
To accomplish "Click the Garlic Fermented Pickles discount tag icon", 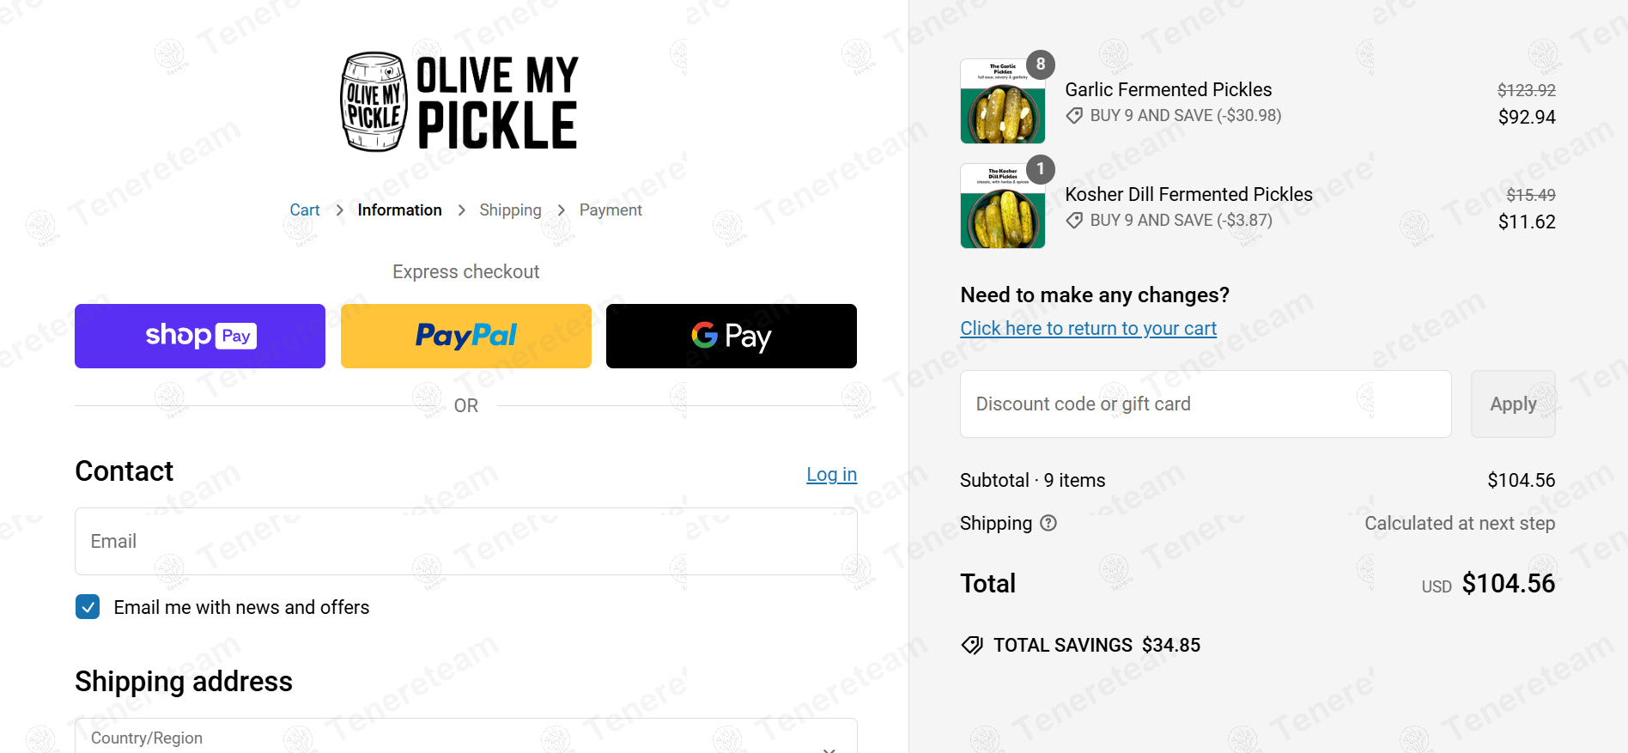I will tap(1074, 116).
